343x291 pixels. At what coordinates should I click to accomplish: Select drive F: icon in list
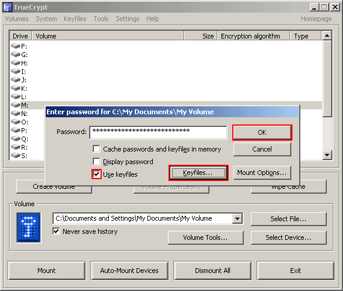16,46
